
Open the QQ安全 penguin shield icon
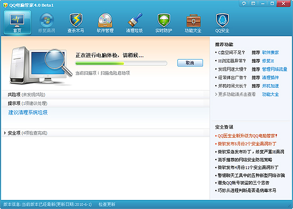pos(222,22)
